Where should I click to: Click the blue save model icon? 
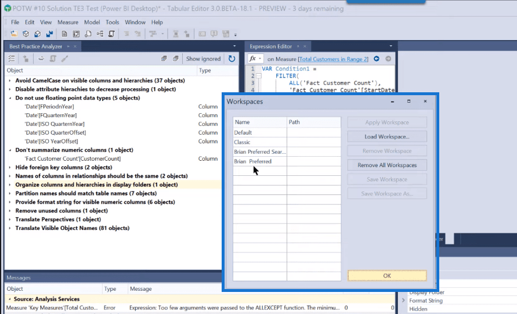point(49,34)
